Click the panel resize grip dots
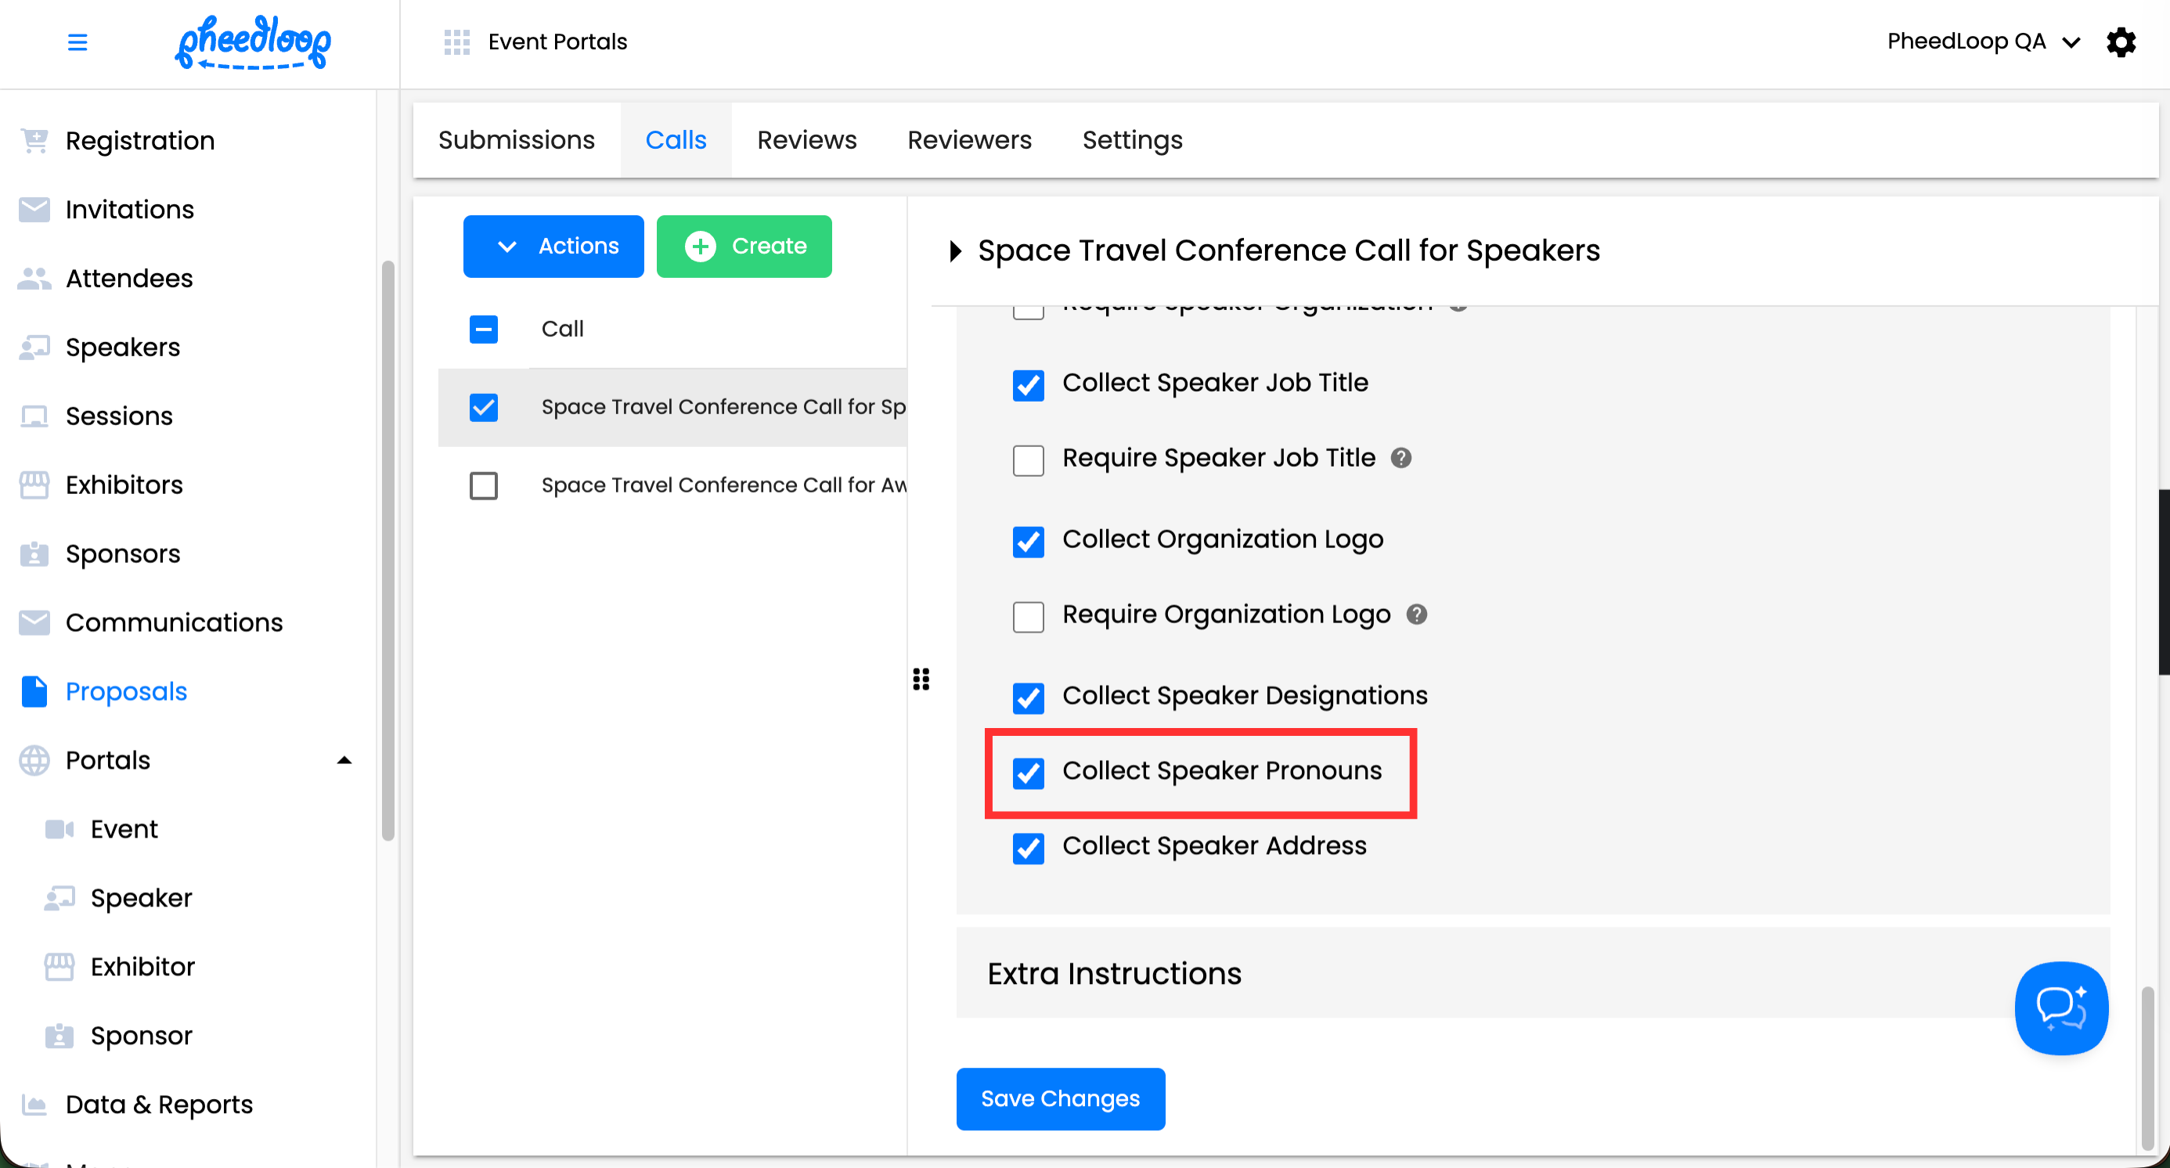 coord(921,679)
